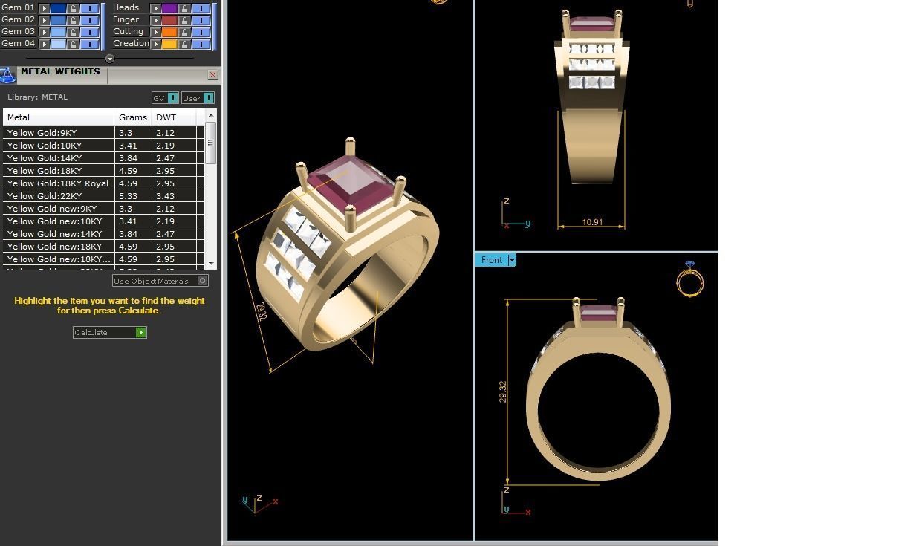The width and height of the screenshot is (922, 546).
Task: Select Yellow Gold:18KY row
Action: pos(103,171)
